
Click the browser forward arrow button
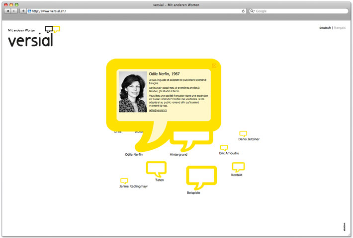(x=14, y=11)
